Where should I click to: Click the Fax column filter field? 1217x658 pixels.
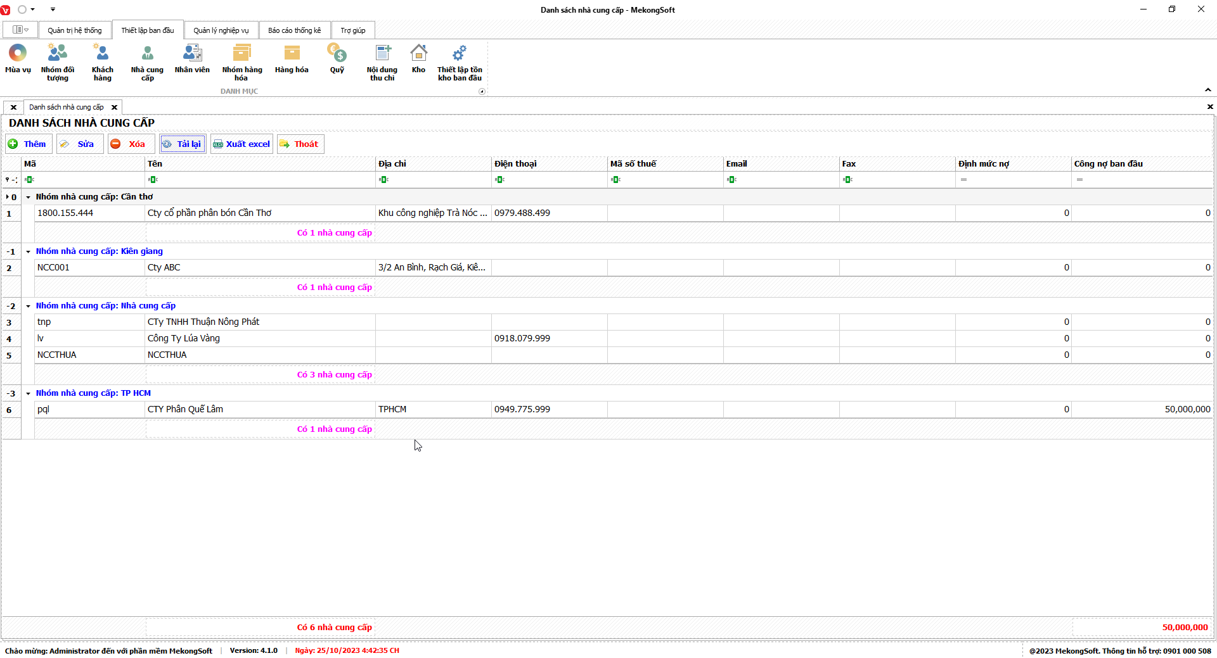click(898, 180)
